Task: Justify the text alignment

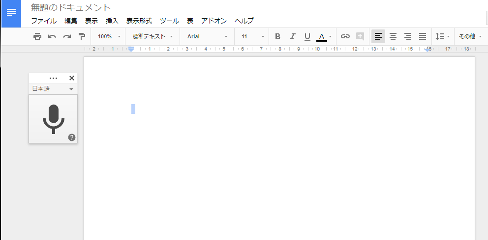Action: pos(423,36)
